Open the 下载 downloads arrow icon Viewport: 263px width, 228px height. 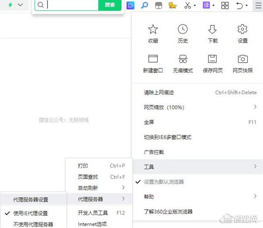click(213, 29)
